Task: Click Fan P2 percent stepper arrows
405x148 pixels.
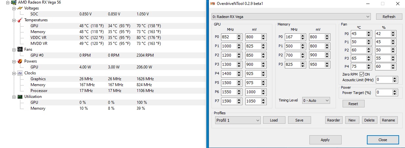Action: click(x=394, y=50)
